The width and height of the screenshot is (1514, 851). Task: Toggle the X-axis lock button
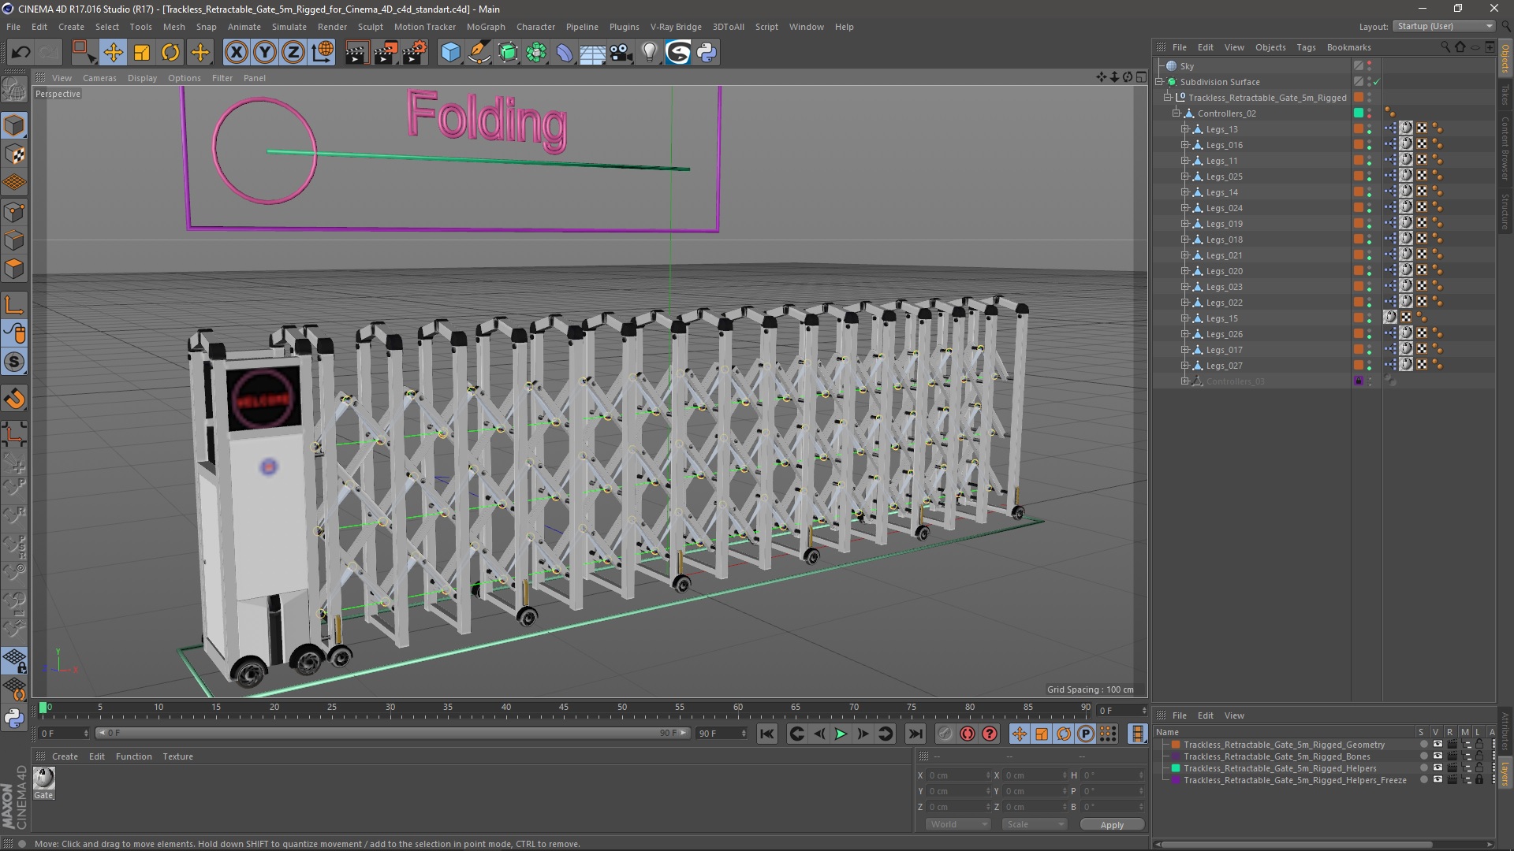pyautogui.click(x=236, y=53)
